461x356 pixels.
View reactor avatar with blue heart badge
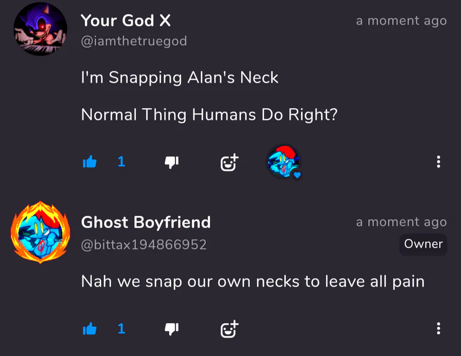[x=284, y=162]
